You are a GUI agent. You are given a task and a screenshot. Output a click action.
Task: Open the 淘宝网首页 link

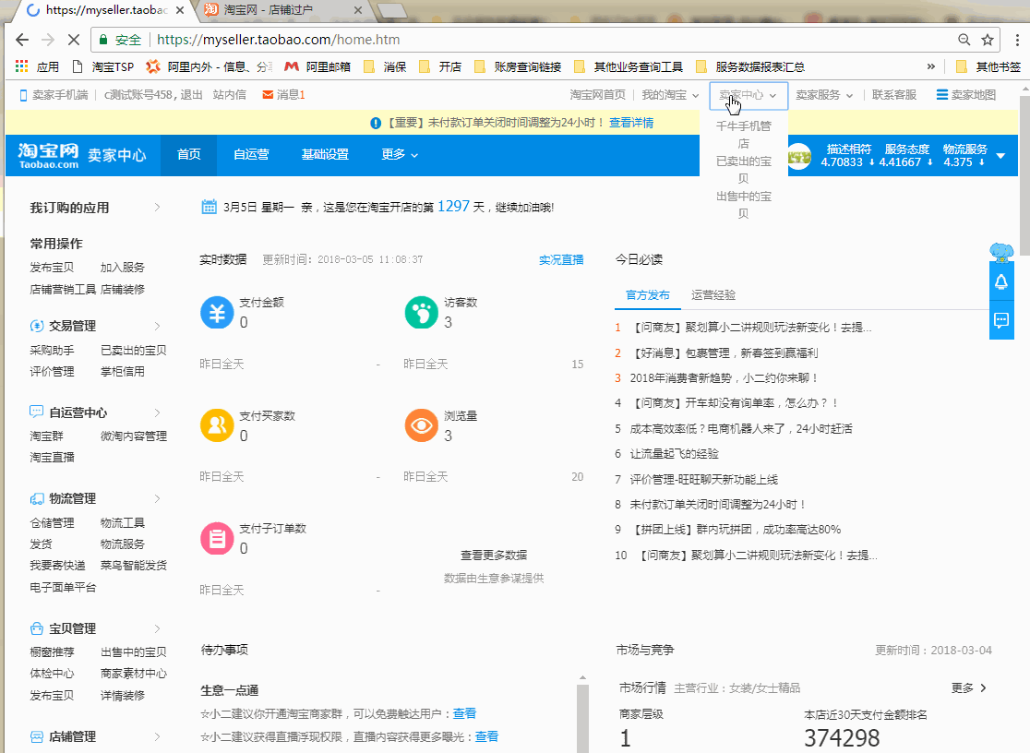point(598,95)
